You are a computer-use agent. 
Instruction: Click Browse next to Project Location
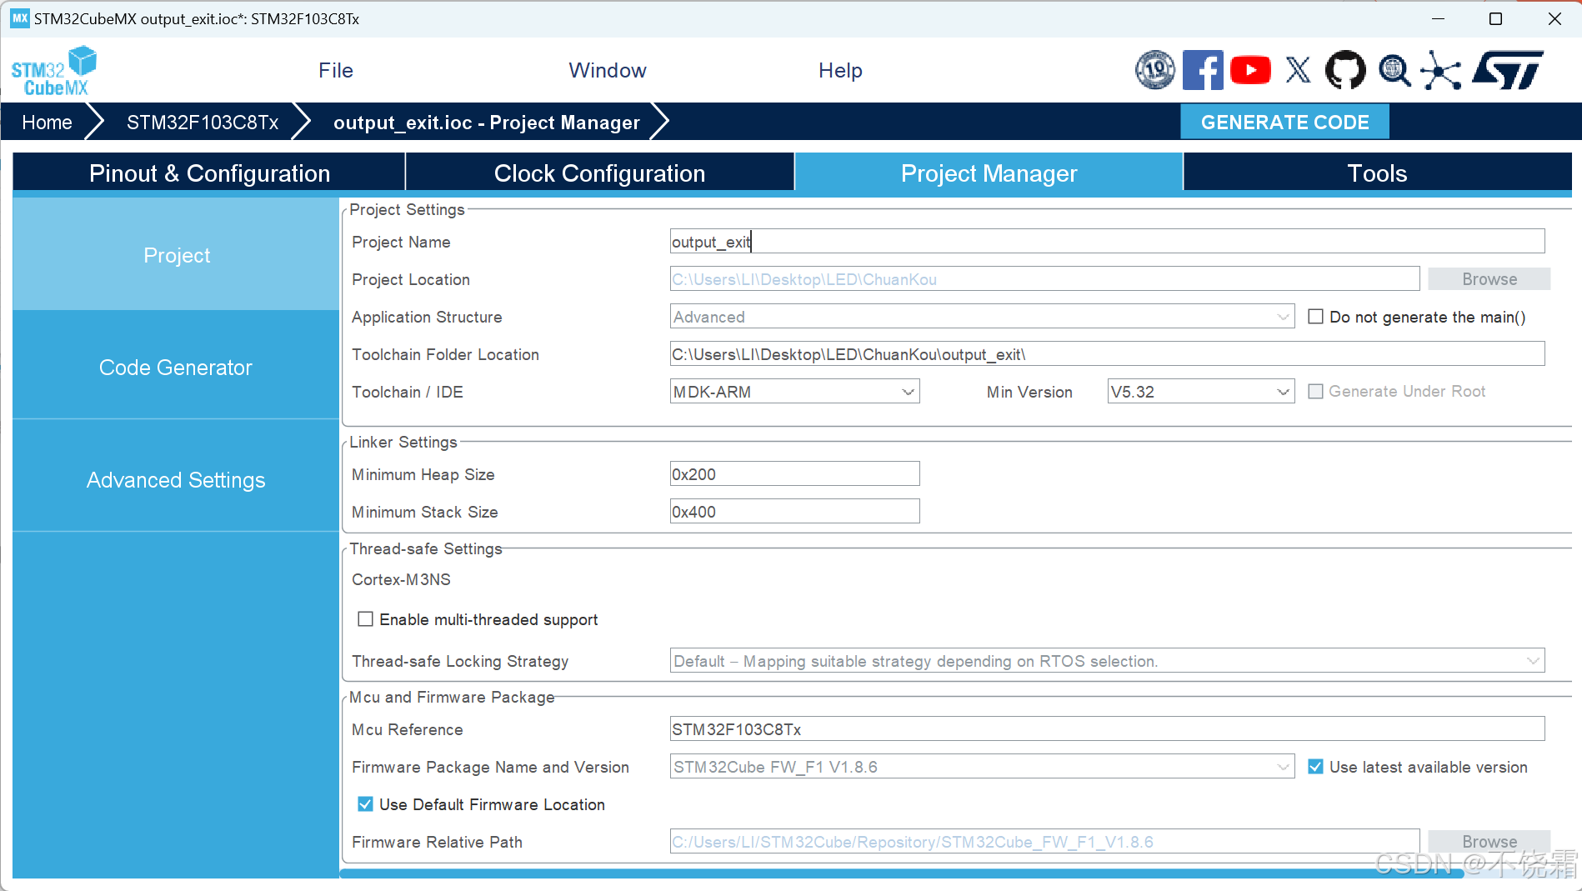pos(1489,279)
